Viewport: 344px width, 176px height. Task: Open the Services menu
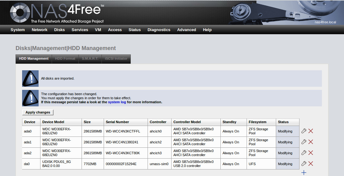pos(80,30)
